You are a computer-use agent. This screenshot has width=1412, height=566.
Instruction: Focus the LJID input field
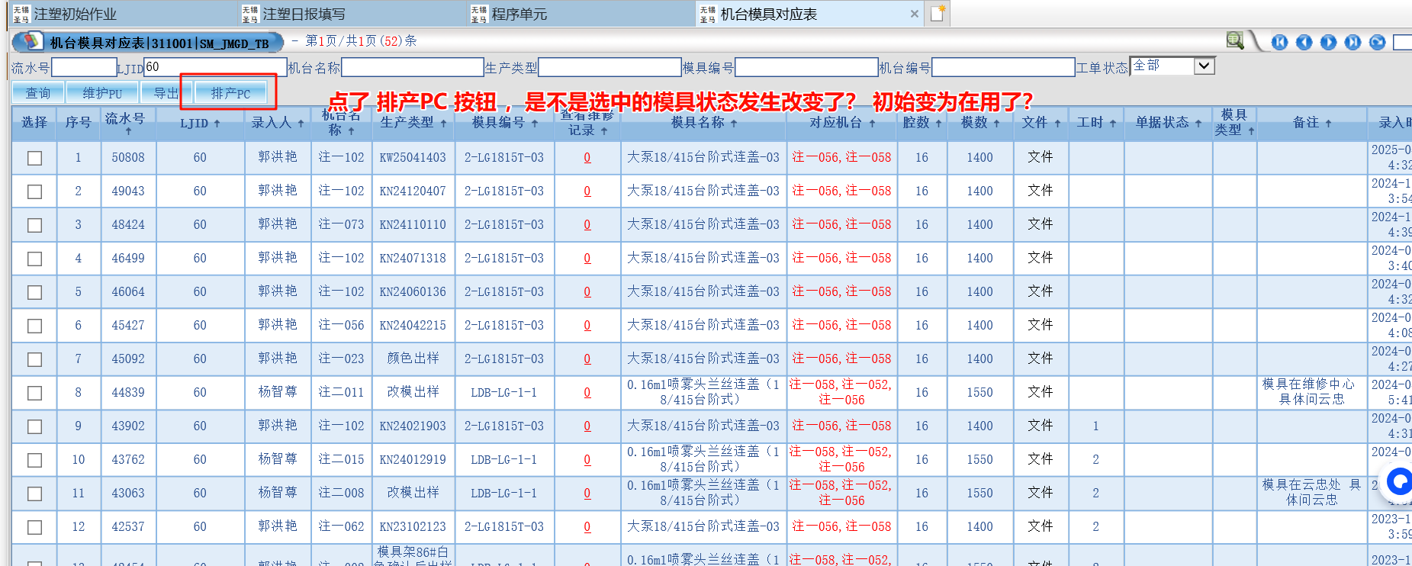pos(215,67)
